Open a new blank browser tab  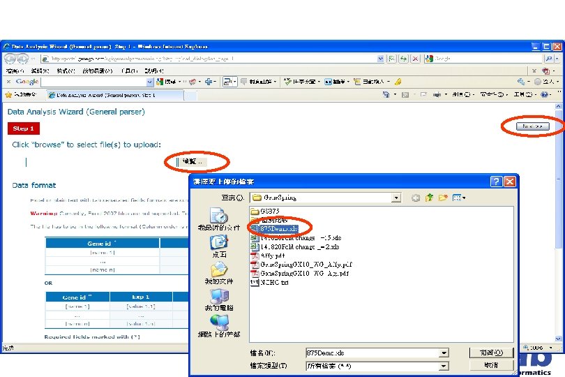click(x=190, y=95)
